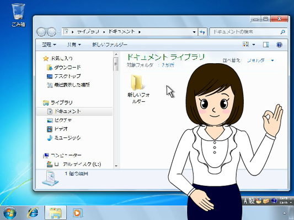Click the IME 般 conversion mode button
Image resolution: width=294 pixels, height=220 pixels.
(252, 201)
